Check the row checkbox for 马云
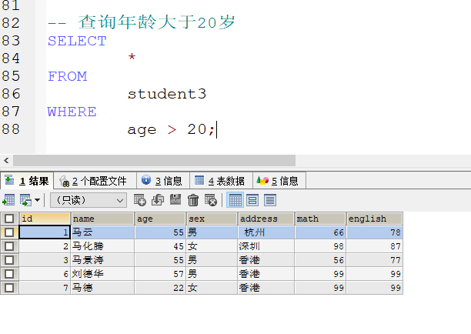The height and width of the screenshot is (334, 471). click(x=9, y=232)
